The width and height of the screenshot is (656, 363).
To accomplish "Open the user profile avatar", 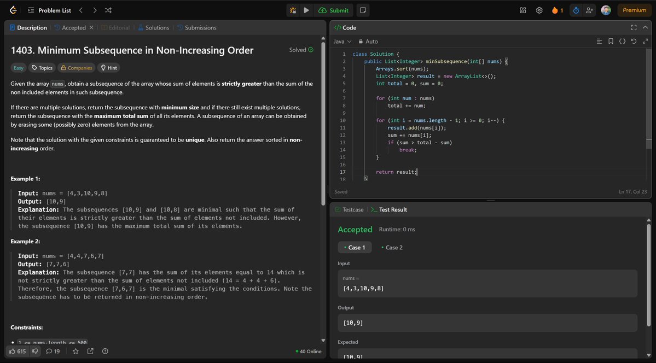I will [606, 10].
